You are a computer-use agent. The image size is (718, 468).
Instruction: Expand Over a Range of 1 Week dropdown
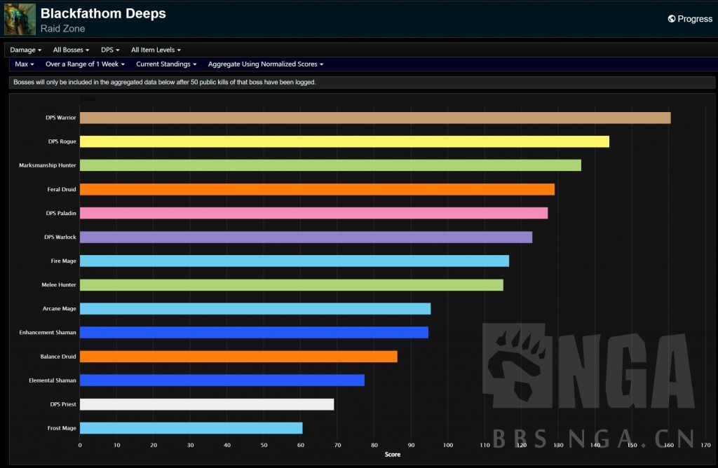click(x=85, y=64)
